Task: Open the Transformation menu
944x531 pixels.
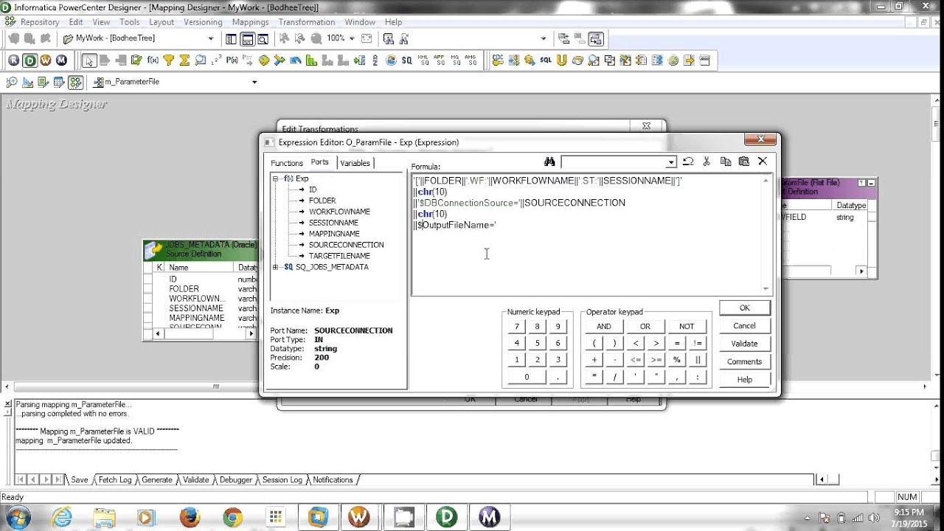Action: [x=307, y=22]
